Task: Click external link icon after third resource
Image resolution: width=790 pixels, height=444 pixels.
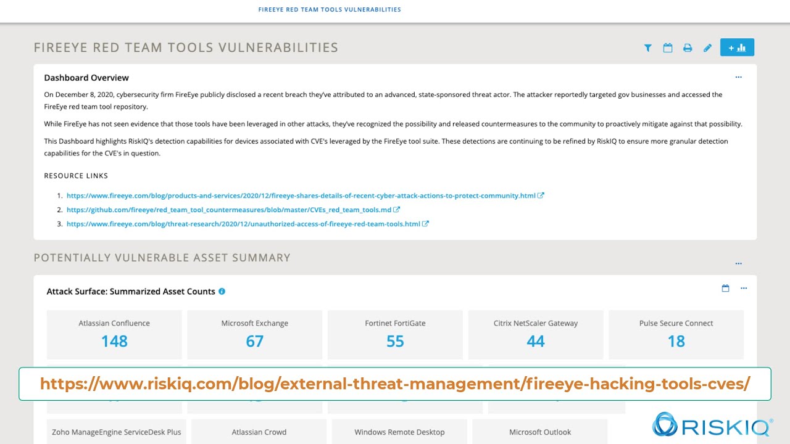Action: [x=425, y=224]
